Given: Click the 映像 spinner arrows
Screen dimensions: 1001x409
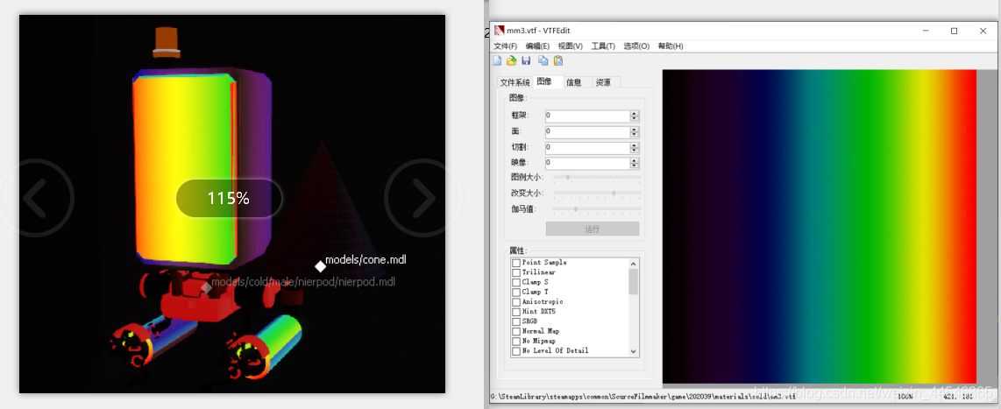Looking at the screenshot, I should [x=634, y=164].
